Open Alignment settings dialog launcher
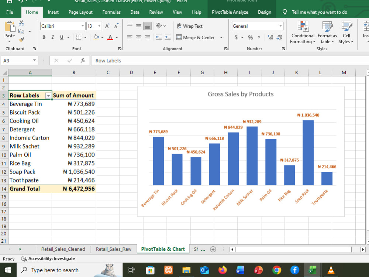This screenshot has width=369, height=277. 226,49
